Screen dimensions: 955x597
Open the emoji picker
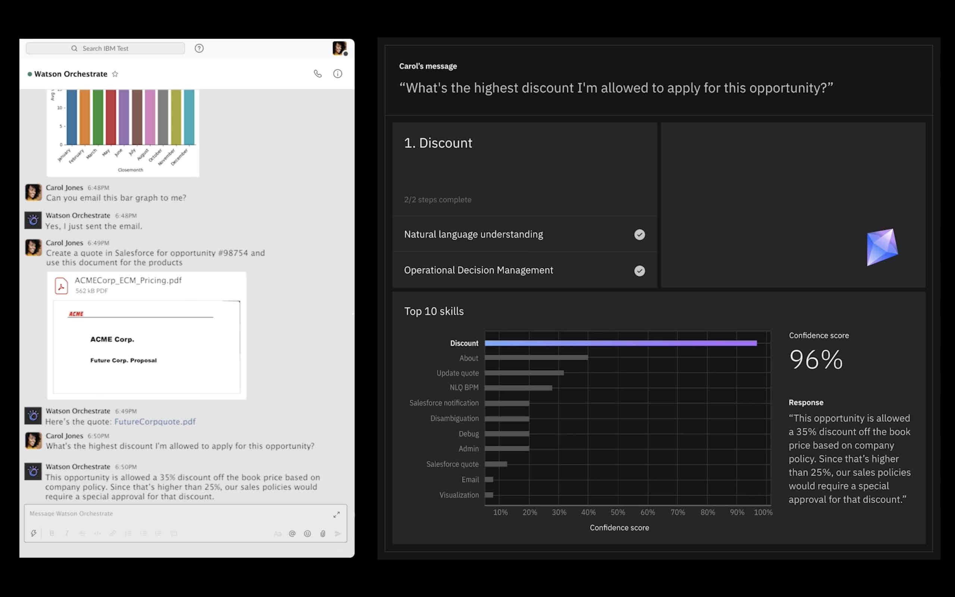pyautogui.click(x=307, y=534)
